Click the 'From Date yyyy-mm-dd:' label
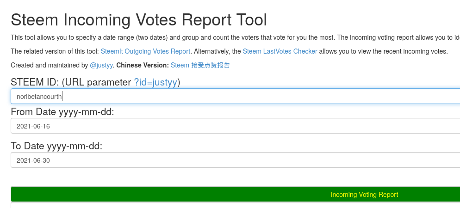This screenshot has height=208, width=460. [62, 111]
